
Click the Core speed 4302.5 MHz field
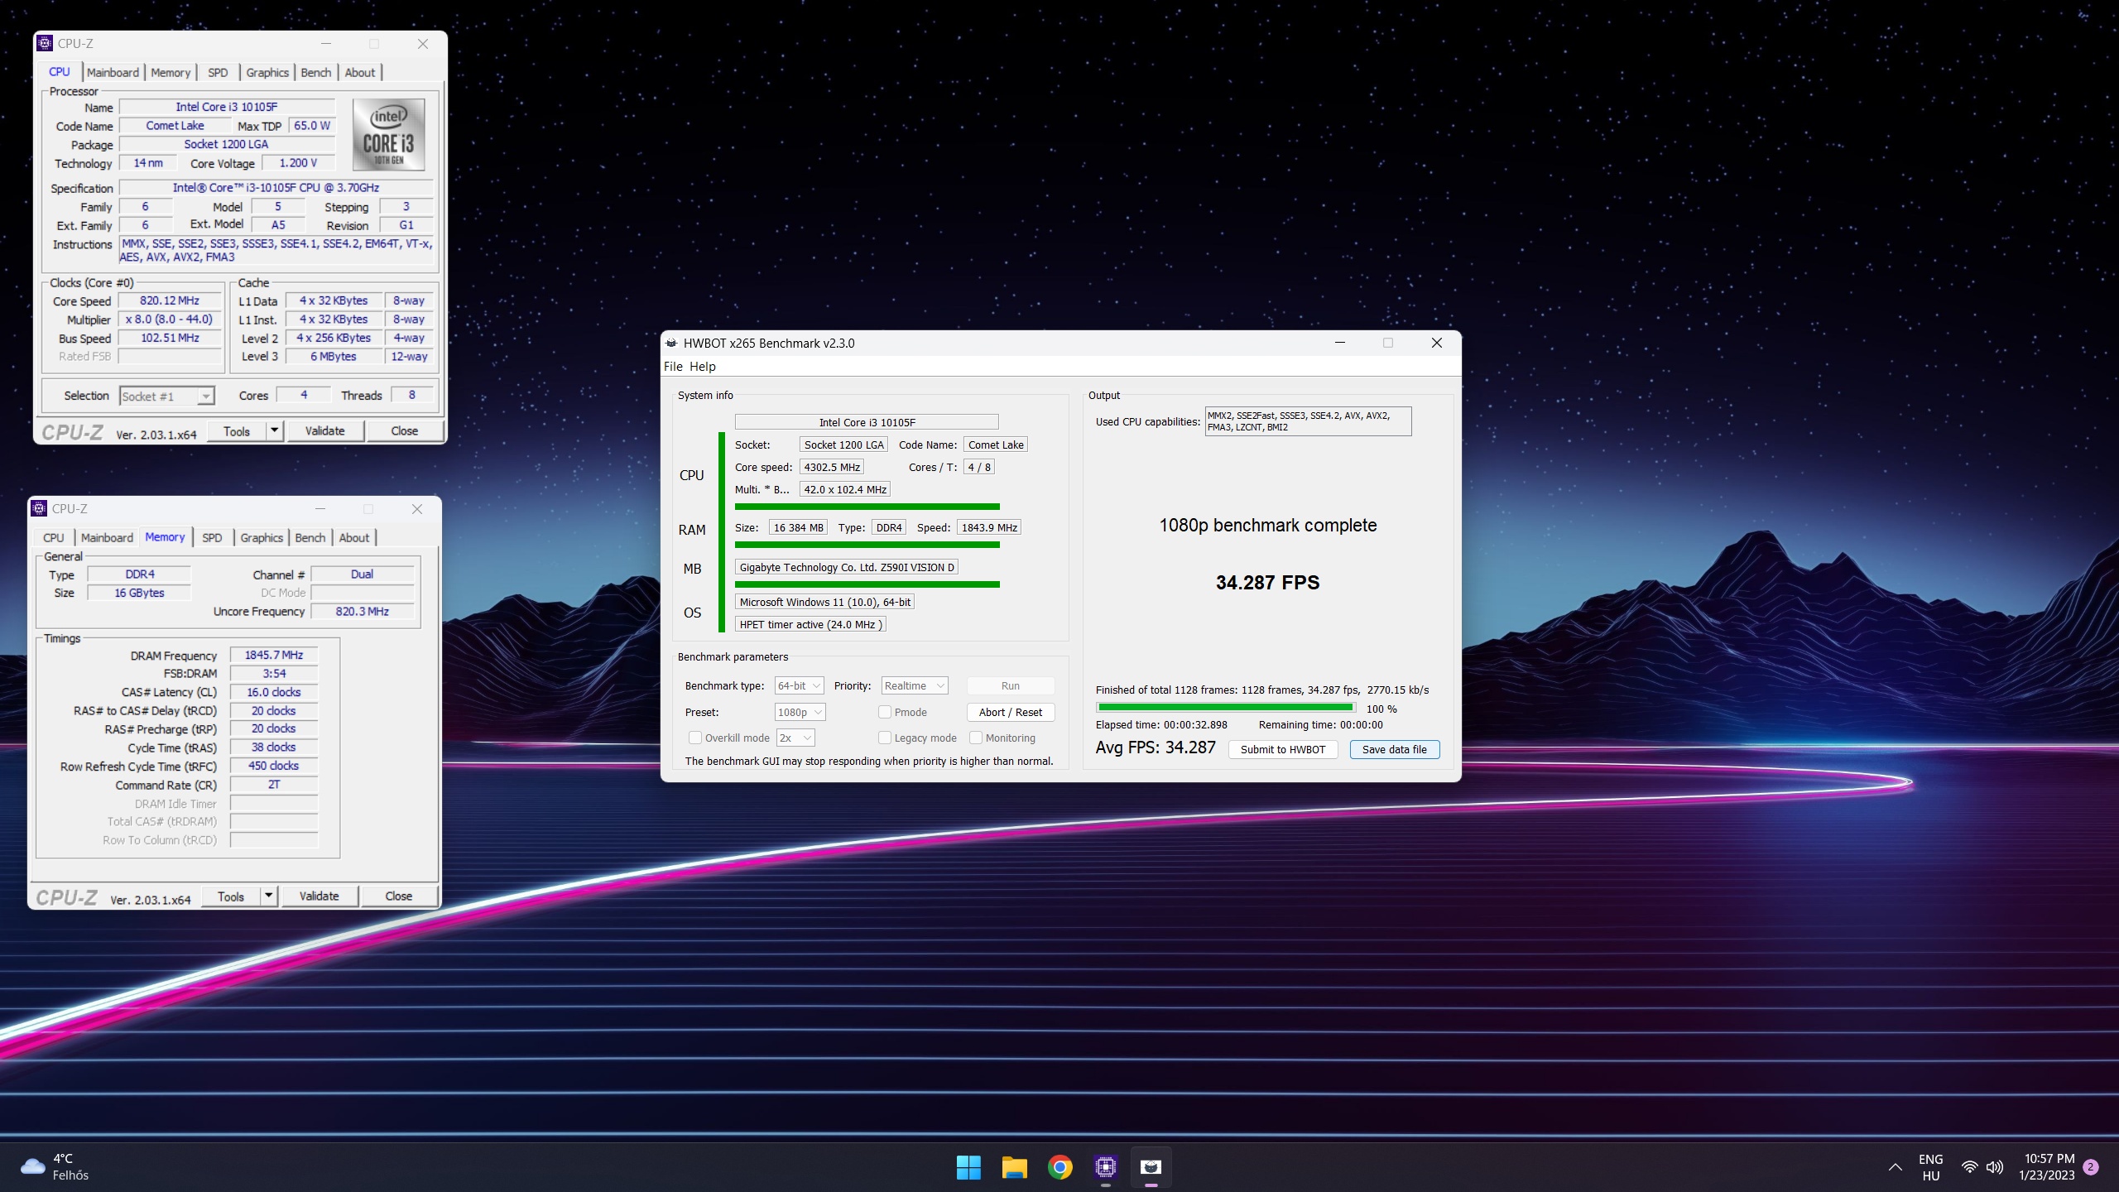pyautogui.click(x=832, y=467)
